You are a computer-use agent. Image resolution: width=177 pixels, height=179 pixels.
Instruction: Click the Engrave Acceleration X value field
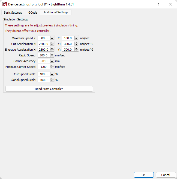[x=44, y=50]
